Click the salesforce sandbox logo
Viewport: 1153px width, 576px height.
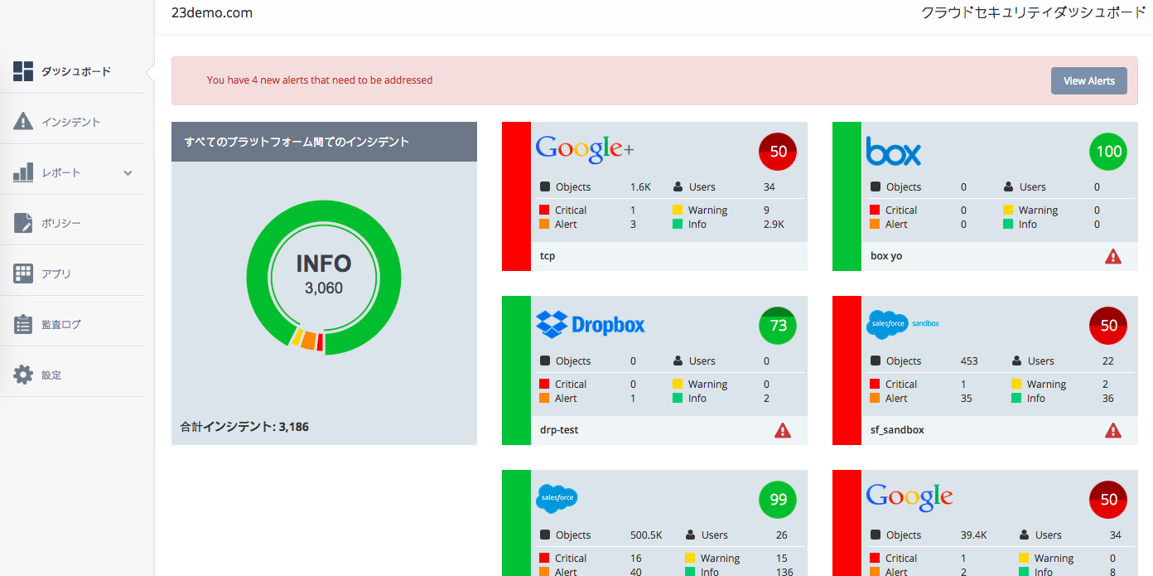(903, 325)
